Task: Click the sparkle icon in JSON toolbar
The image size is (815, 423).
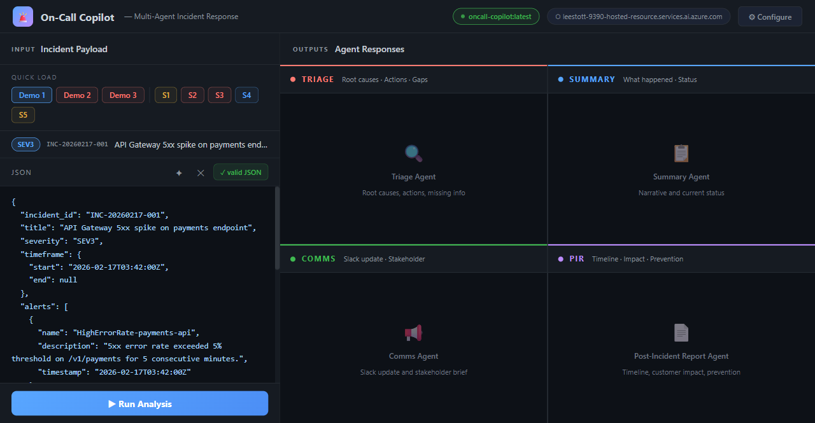Action: point(179,172)
